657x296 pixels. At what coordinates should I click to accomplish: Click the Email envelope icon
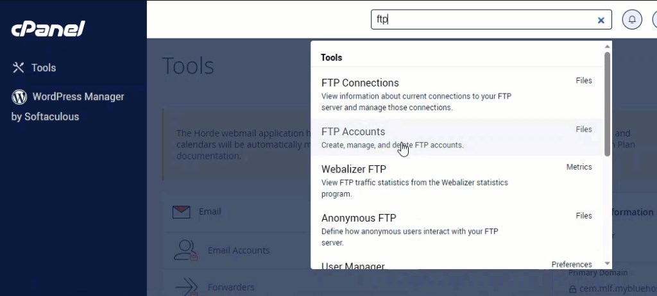click(x=182, y=212)
